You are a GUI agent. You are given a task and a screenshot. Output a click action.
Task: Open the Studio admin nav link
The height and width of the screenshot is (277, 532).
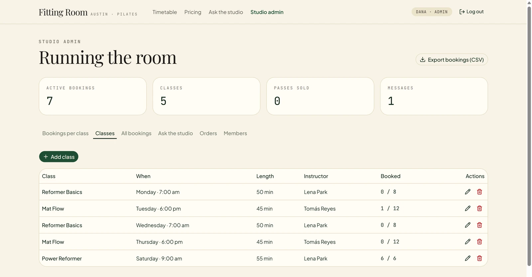(267, 12)
